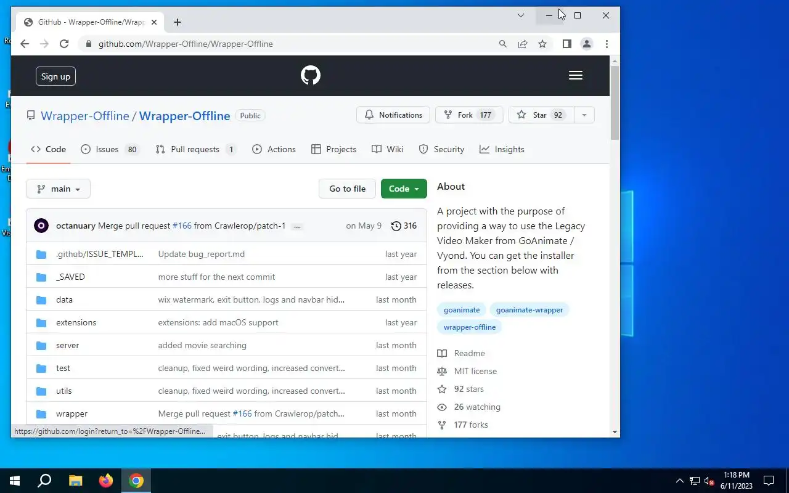Close the GitHub browser tab
The height and width of the screenshot is (493, 789).
[x=154, y=22]
